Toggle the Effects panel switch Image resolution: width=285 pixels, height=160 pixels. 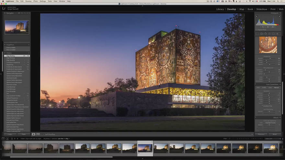pyautogui.click(x=256, y=118)
